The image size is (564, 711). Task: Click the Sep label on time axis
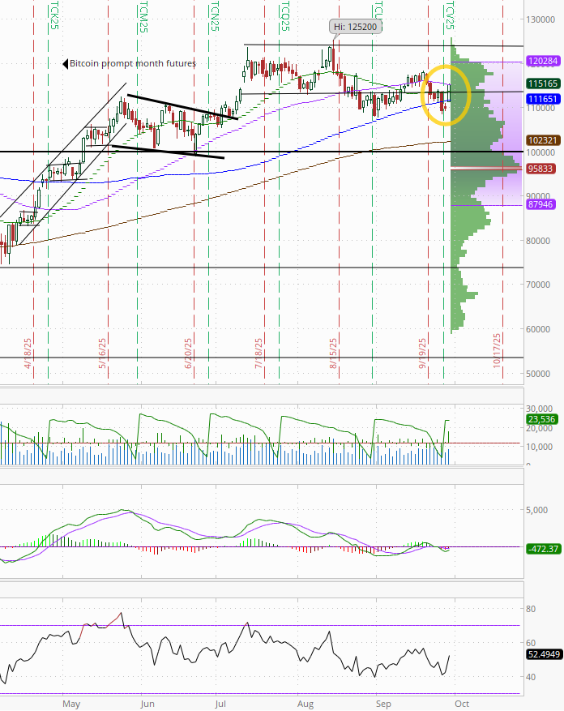click(383, 704)
